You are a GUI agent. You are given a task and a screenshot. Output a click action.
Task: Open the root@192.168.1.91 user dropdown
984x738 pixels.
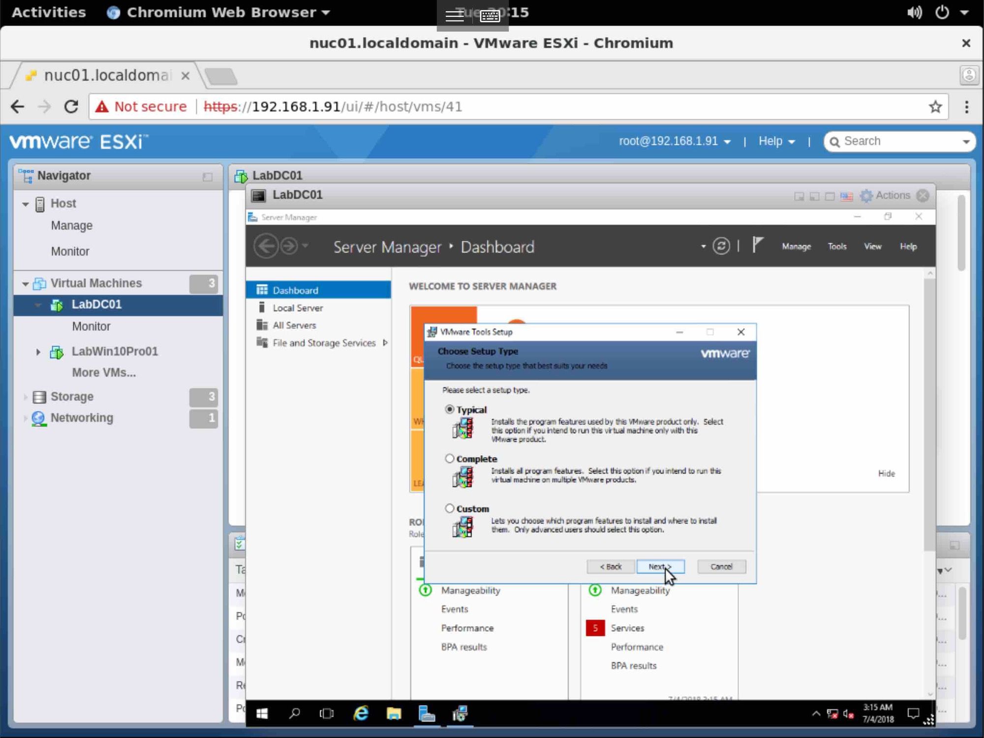click(675, 141)
